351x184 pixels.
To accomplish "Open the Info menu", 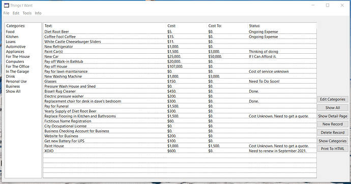I will tap(38, 13).
